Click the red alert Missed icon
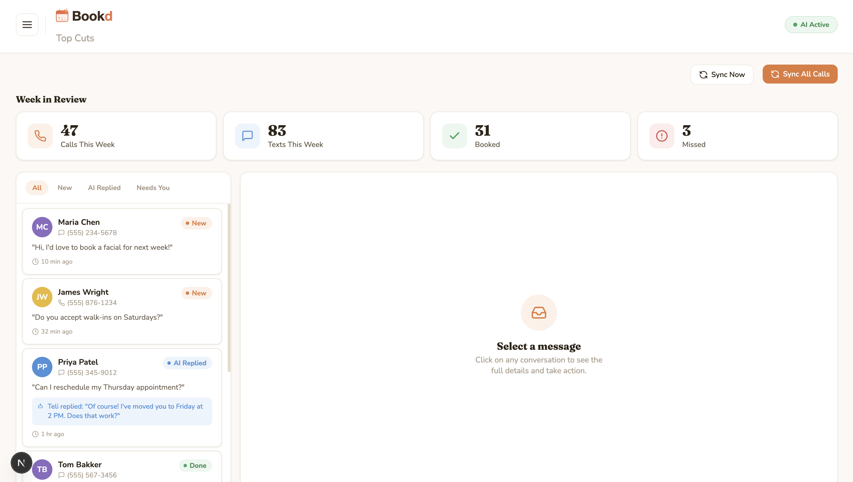This screenshot has width=853, height=482. coord(662,136)
